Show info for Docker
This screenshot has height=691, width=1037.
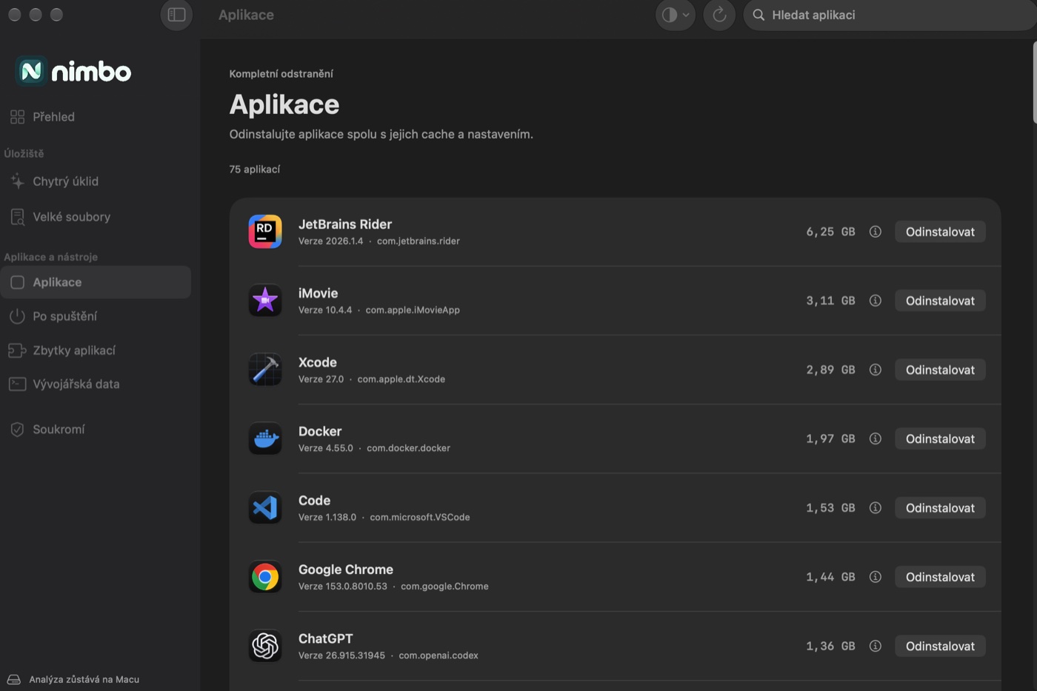tap(875, 438)
